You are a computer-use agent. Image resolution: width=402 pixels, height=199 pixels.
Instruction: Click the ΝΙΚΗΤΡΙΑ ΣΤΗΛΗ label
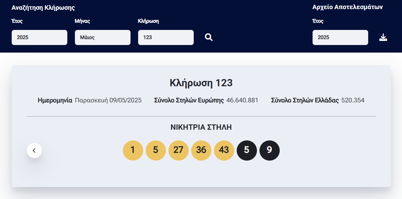(201, 127)
